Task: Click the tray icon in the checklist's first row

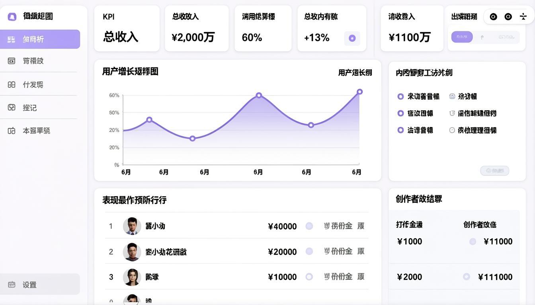Action: point(452,96)
